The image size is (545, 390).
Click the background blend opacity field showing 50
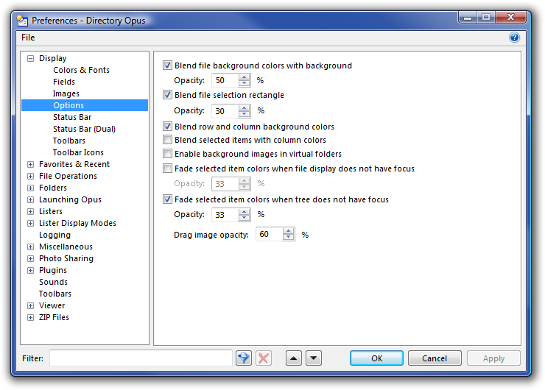coord(225,80)
